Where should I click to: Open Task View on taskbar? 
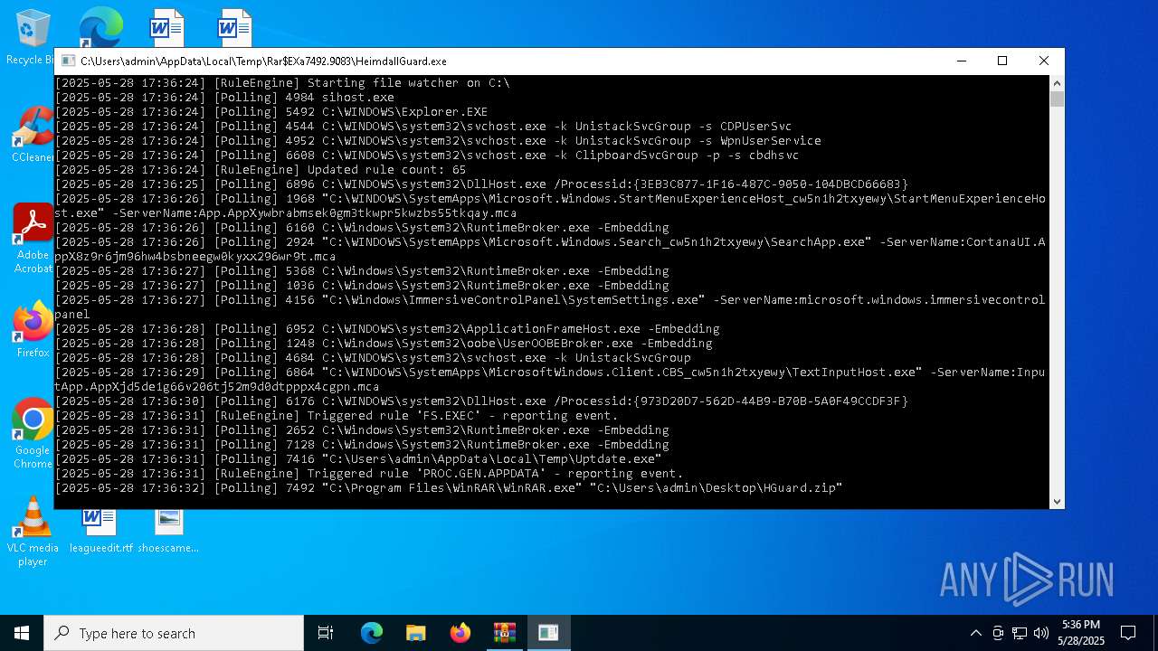pyautogui.click(x=326, y=633)
